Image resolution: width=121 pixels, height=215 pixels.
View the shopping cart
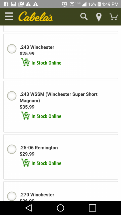114,17
